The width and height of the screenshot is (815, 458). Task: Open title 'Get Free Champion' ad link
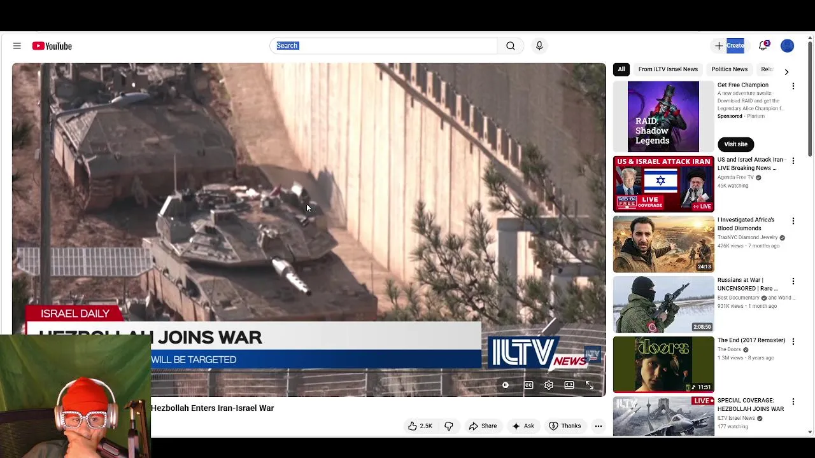[x=743, y=85]
